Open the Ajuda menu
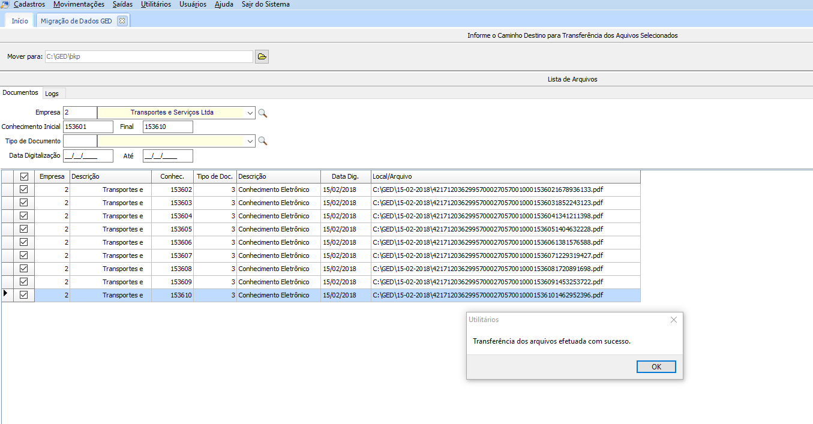Screen dimensions: 813x424 224,4
